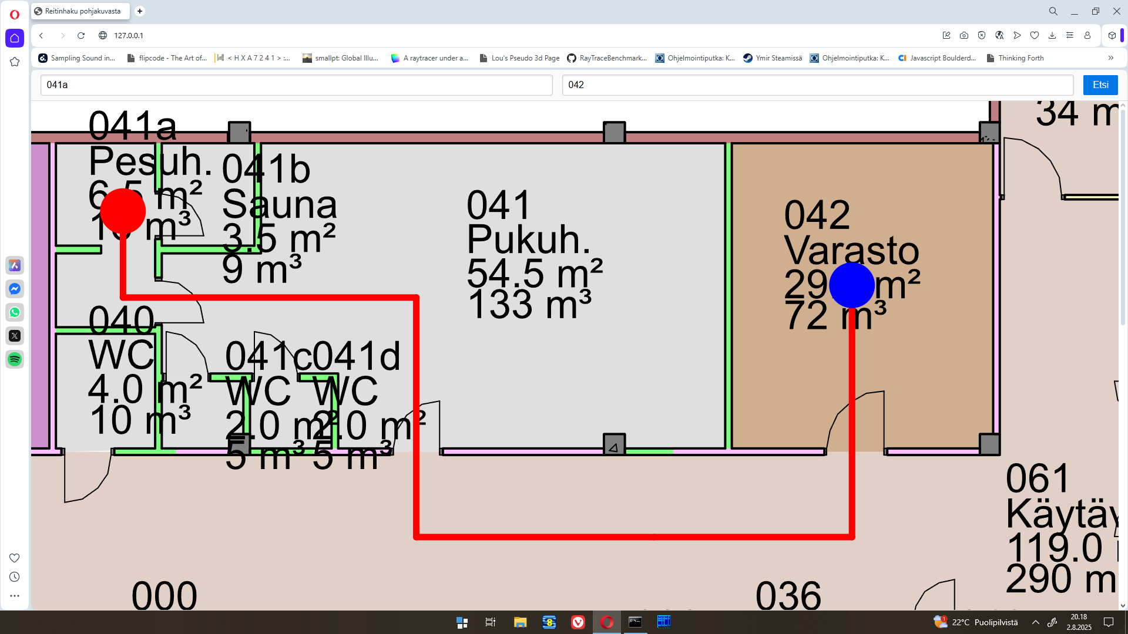Screen dimensions: 1128x634
Task: Expand hidden bookmarks chevron
Action: point(1110,58)
